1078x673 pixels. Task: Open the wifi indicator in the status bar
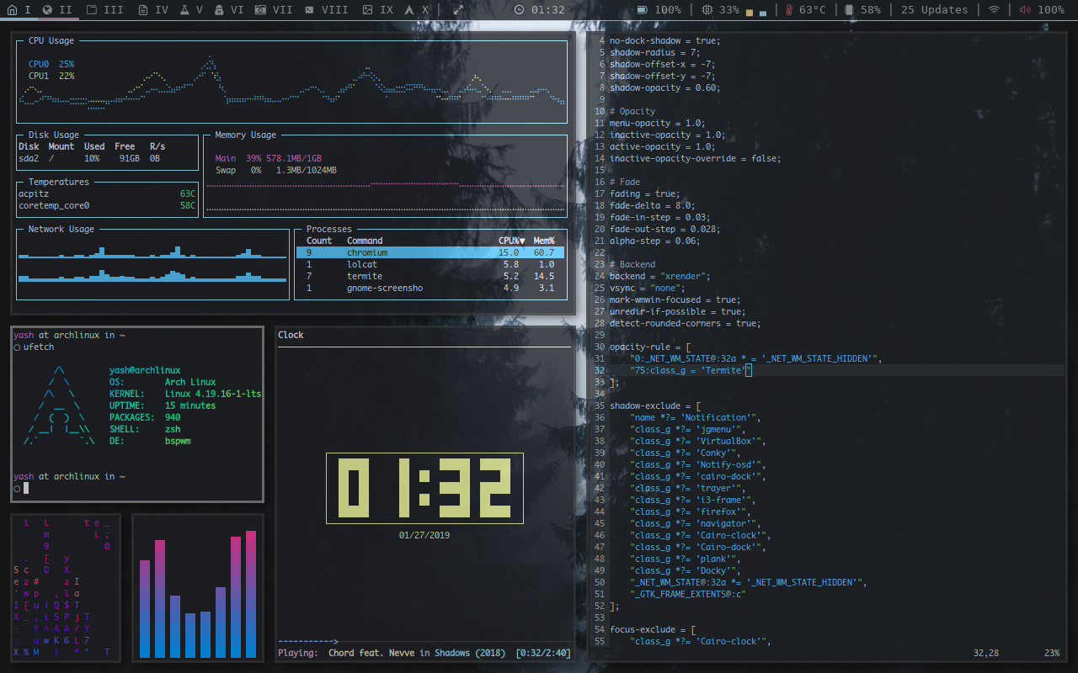995,10
